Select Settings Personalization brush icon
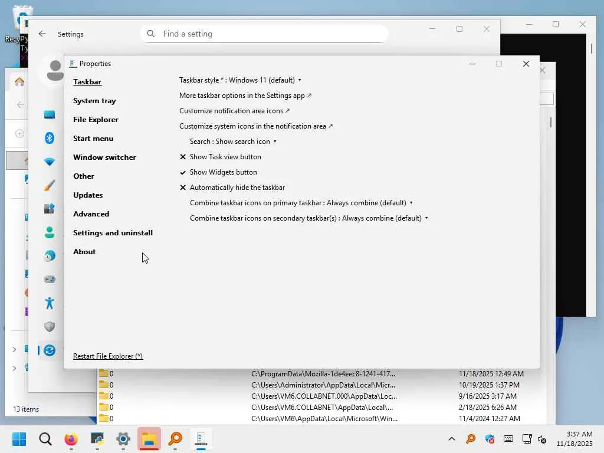This screenshot has width=604, height=453. point(50,185)
